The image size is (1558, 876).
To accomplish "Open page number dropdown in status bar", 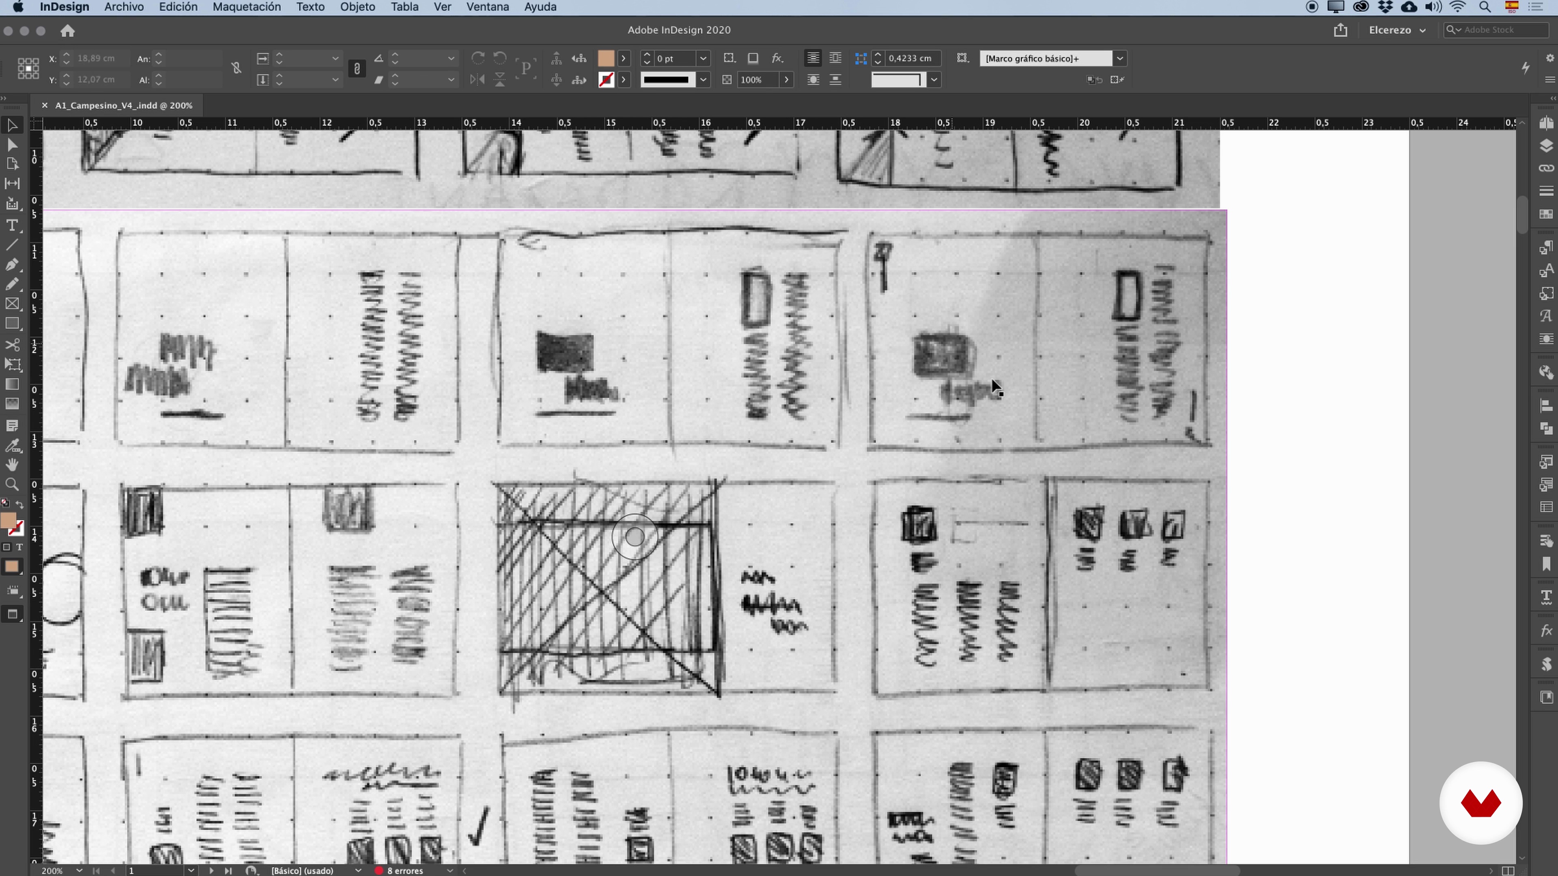I will [x=191, y=871].
